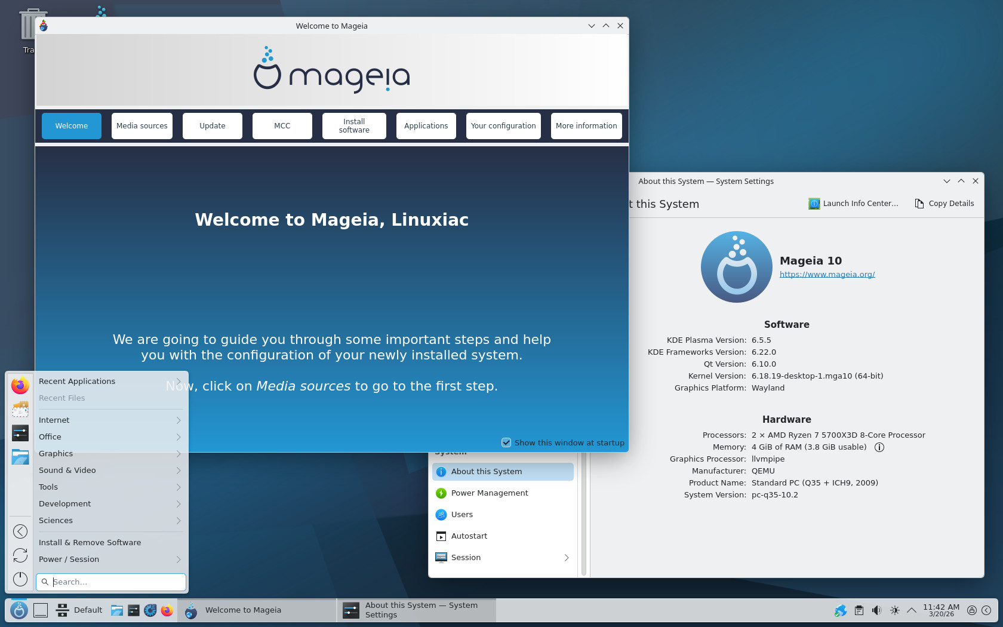This screenshot has height=627, width=1003.
Task: Click the Copy Details button
Action: pos(944,204)
